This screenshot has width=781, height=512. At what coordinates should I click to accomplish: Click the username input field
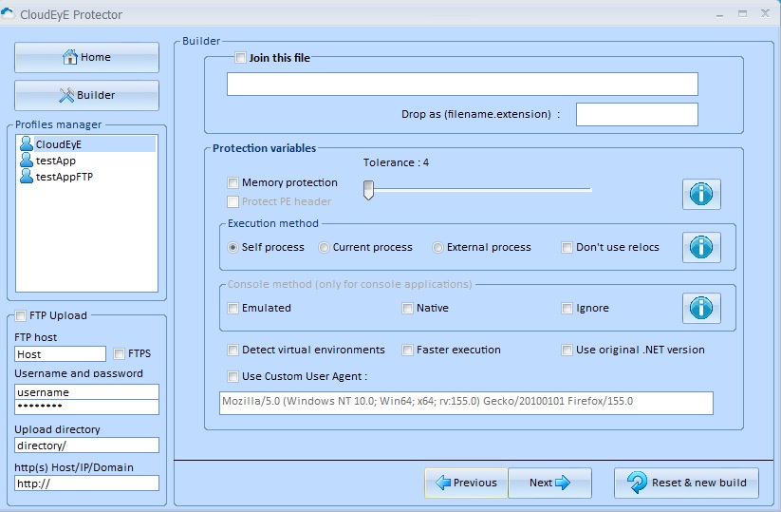(86, 392)
